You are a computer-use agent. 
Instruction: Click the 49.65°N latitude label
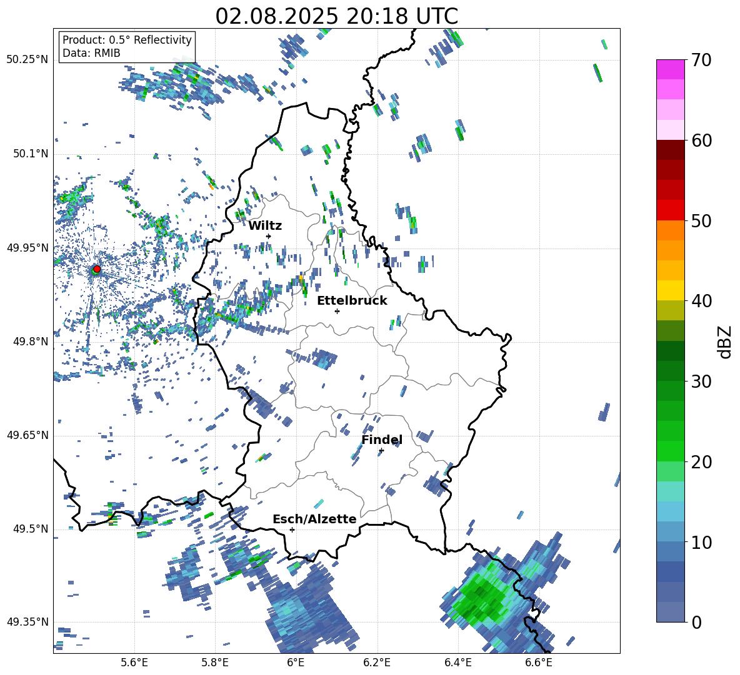[27, 435]
